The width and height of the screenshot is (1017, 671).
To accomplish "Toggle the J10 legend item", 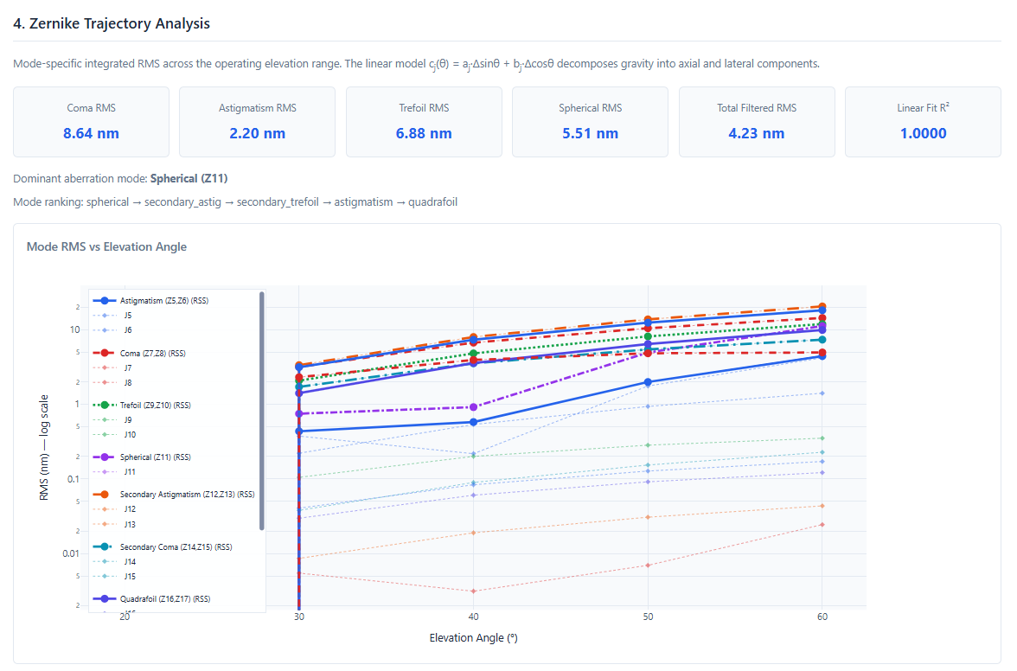I will (128, 434).
